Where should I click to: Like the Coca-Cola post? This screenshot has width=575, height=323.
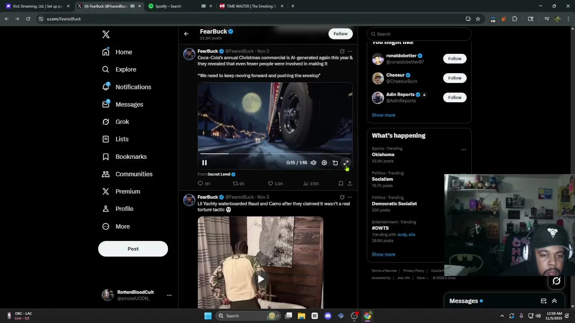pos(275,183)
